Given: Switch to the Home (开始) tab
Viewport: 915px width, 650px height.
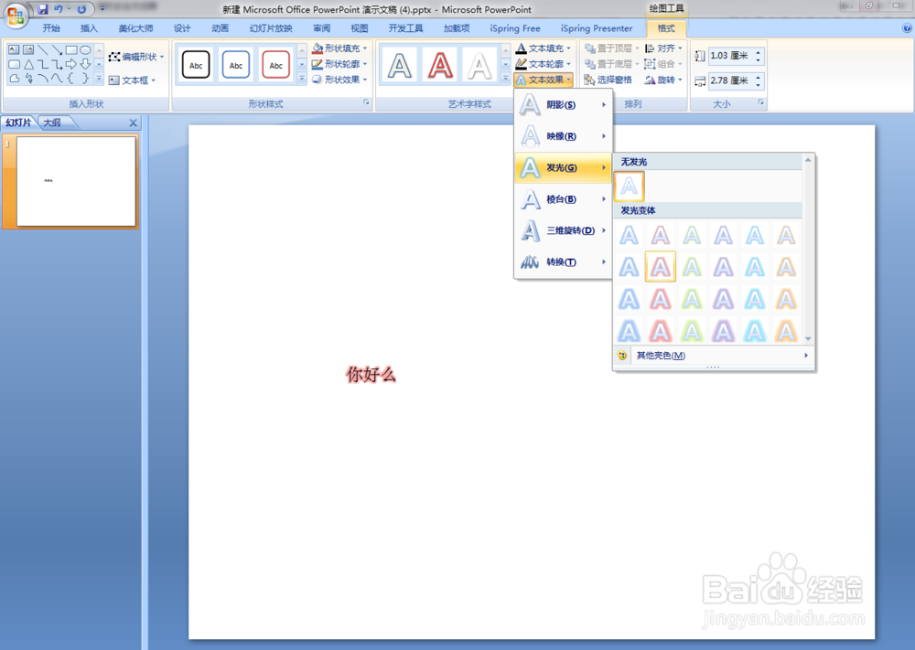Looking at the screenshot, I should click(x=51, y=28).
